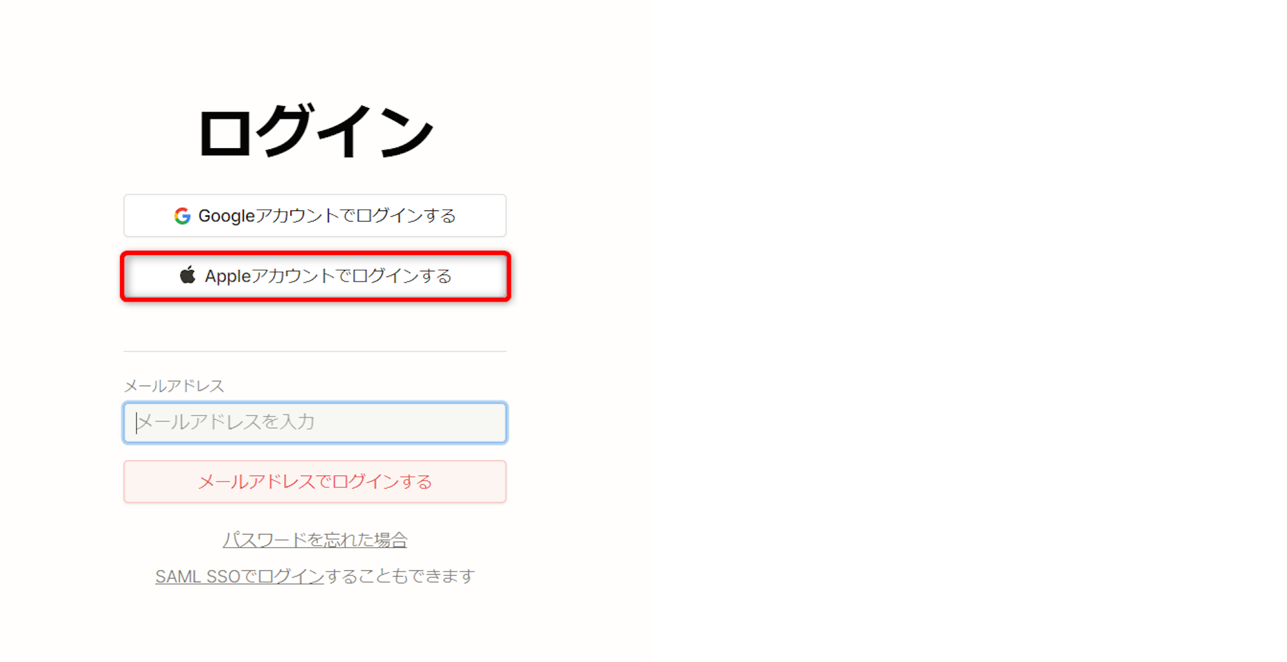Click the メールアドレス field label

pos(174,386)
